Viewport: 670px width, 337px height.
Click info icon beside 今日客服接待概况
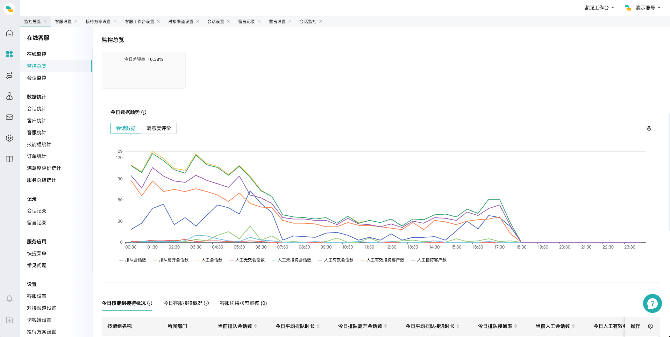pos(206,303)
